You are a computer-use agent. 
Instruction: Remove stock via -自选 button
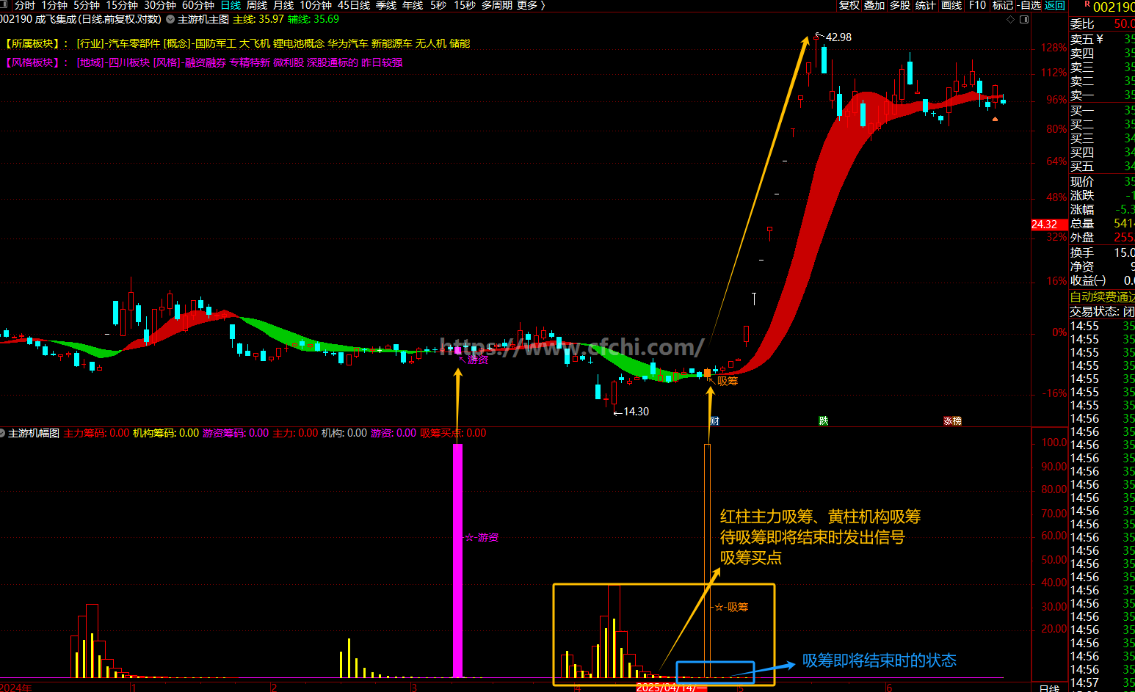point(1029,5)
